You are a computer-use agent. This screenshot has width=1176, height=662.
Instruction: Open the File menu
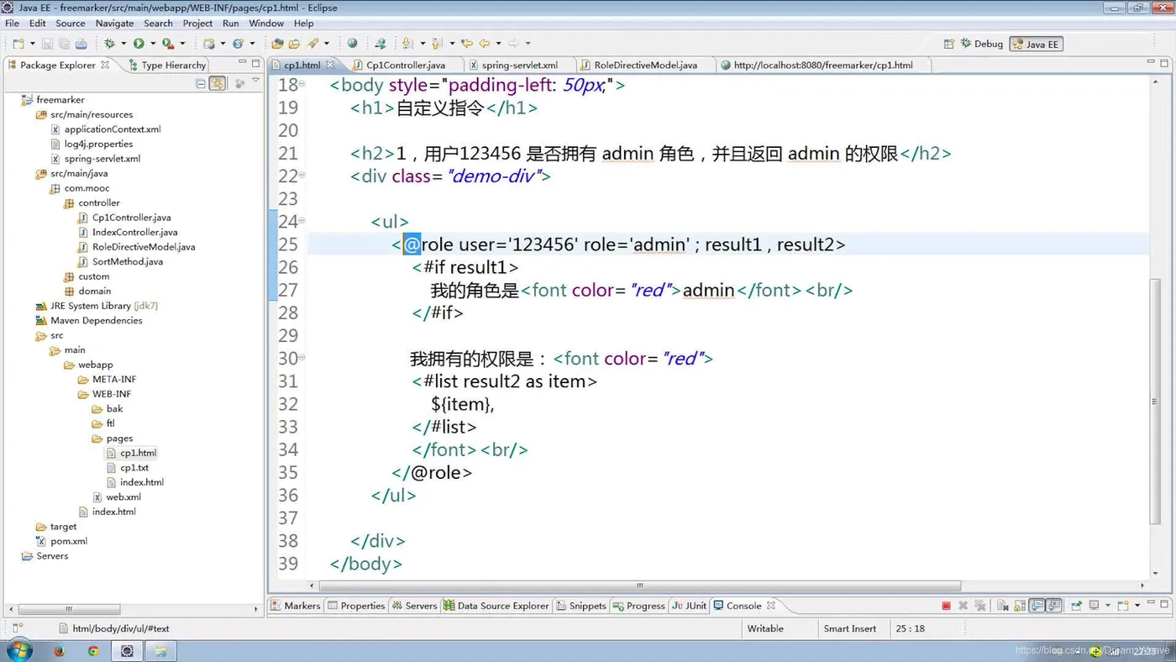tap(12, 24)
